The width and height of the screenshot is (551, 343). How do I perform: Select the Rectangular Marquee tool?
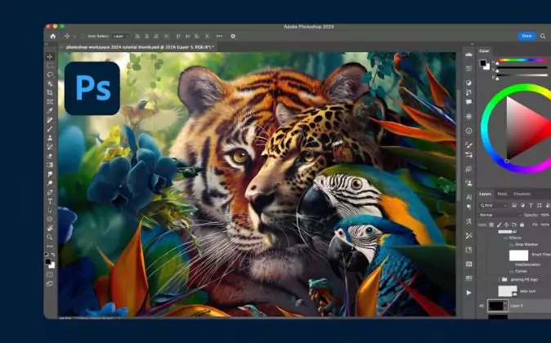(50, 65)
